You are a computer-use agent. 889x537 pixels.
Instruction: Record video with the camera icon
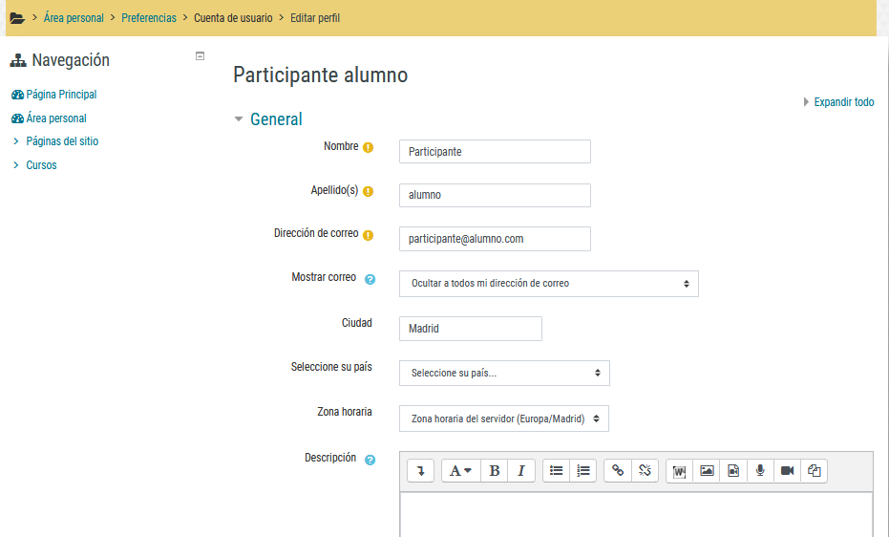787,471
